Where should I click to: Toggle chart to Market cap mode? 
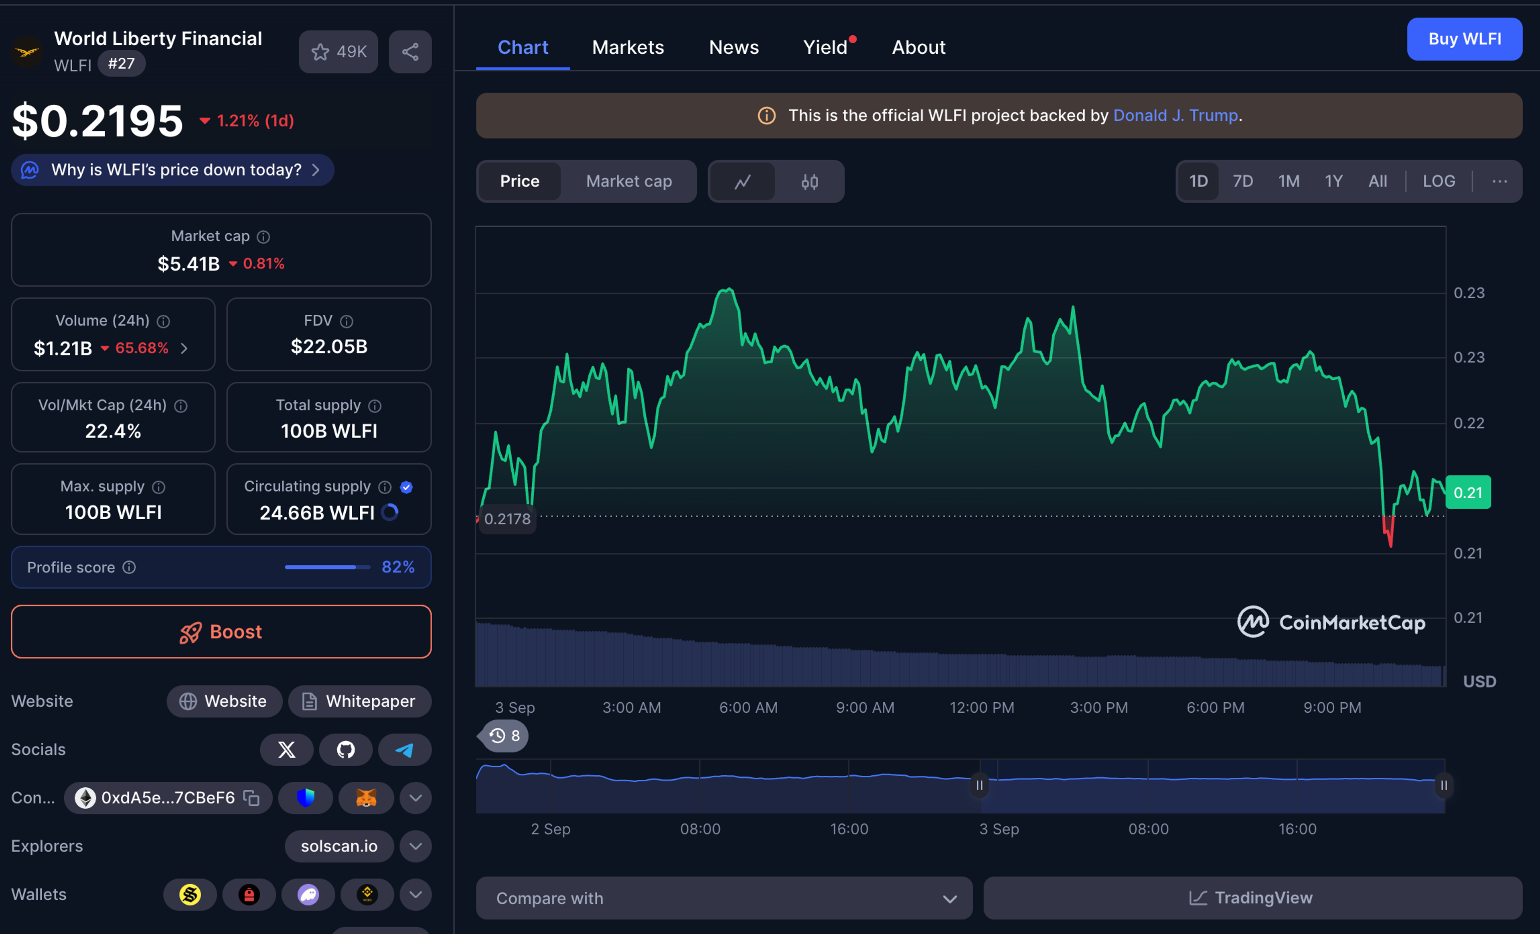pos(629,181)
